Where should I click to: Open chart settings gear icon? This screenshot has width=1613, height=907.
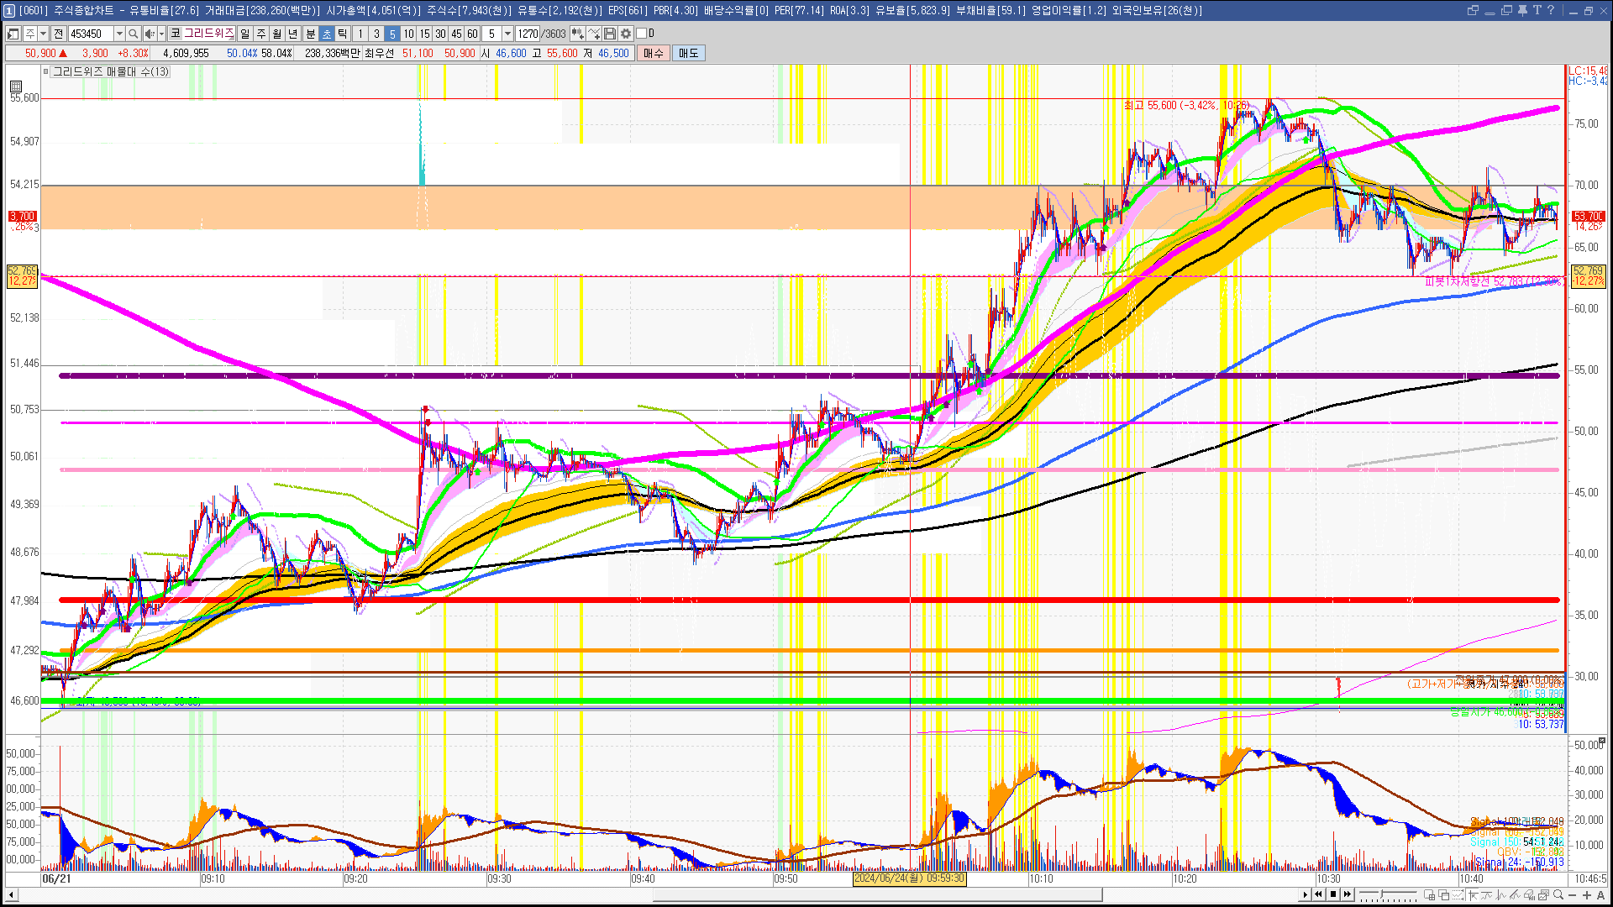tap(626, 34)
